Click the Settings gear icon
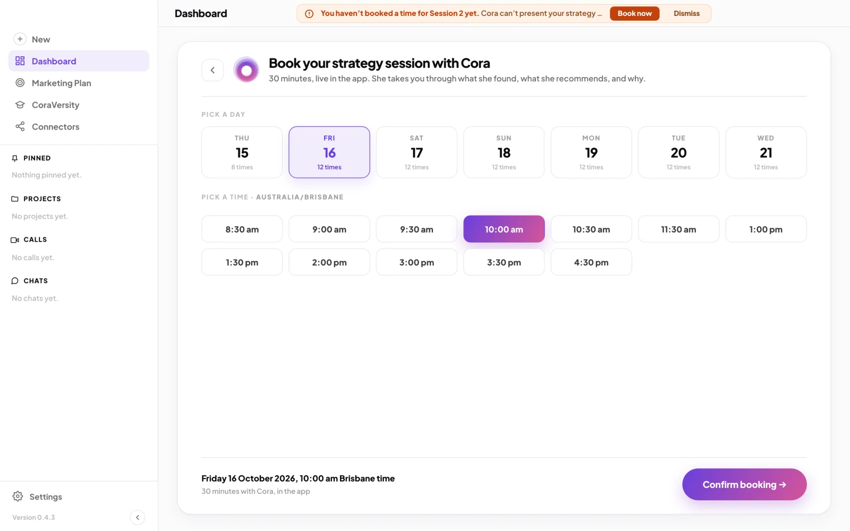850x531 pixels. coord(18,496)
